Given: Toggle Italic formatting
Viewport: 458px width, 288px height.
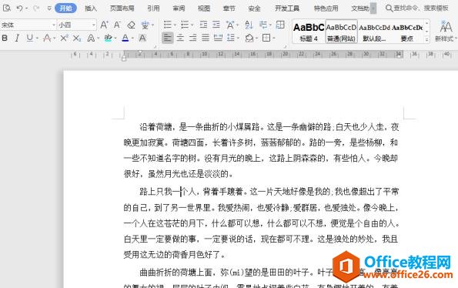Looking at the screenshot, I should pyautogui.click(x=17, y=38).
